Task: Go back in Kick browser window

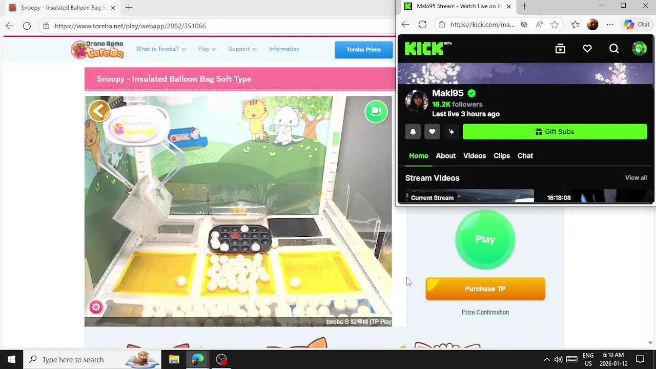Action: [405, 24]
